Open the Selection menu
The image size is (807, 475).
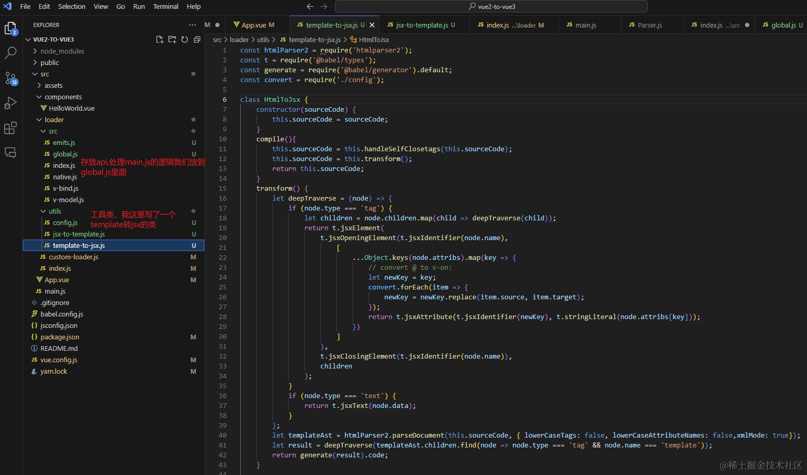(x=72, y=6)
